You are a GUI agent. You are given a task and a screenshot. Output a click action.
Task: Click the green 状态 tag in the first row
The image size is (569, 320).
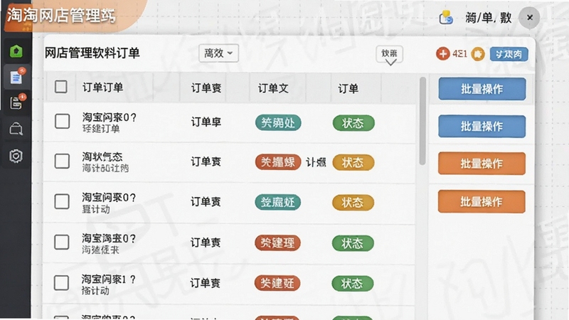(x=353, y=123)
